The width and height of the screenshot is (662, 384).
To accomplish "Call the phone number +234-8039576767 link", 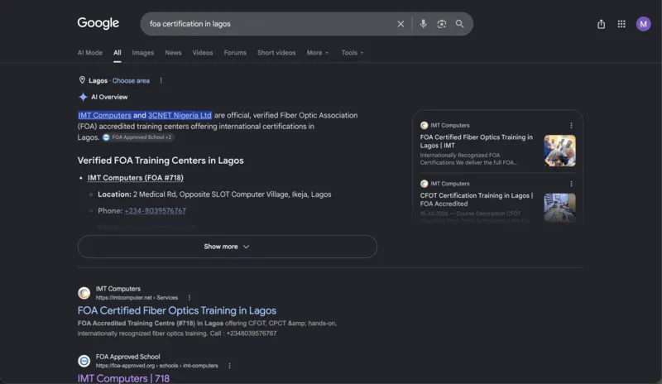I will 156,211.
